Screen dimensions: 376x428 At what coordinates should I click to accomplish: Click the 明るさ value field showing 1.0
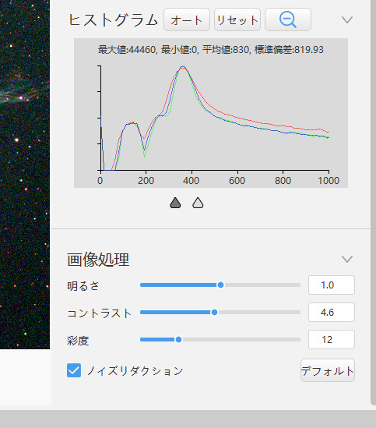coord(332,285)
